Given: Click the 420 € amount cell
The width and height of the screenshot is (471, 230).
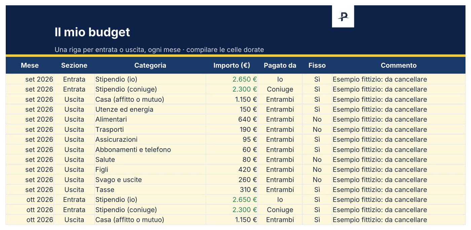Looking at the screenshot, I should tap(232, 170).
